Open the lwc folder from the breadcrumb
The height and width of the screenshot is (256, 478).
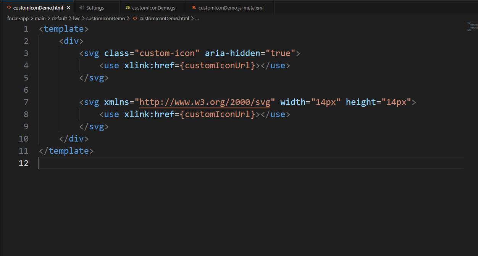coord(77,18)
